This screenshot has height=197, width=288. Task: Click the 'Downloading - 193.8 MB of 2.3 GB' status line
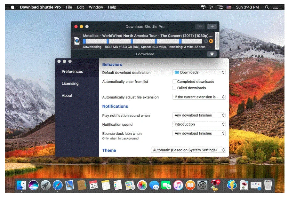click(x=144, y=47)
